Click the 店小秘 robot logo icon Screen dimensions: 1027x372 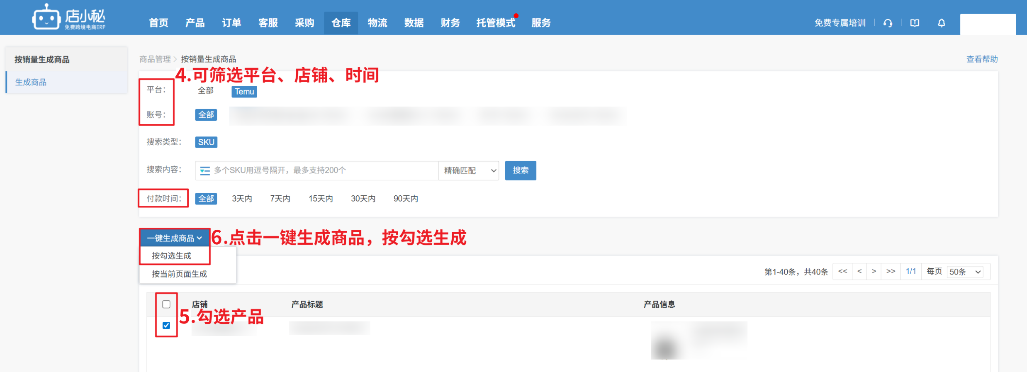pos(46,18)
